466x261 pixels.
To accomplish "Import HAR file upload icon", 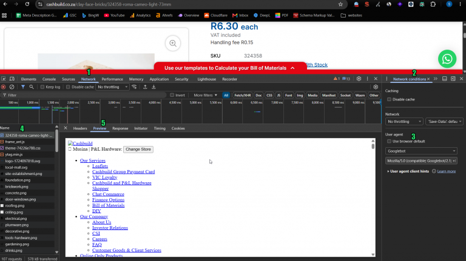I will click(145, 87).
